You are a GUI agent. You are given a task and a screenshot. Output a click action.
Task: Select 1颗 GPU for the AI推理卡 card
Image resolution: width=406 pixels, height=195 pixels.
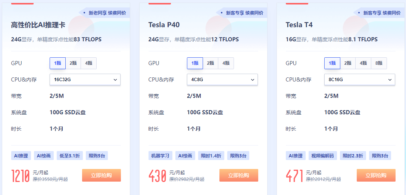tap(57, 63)
